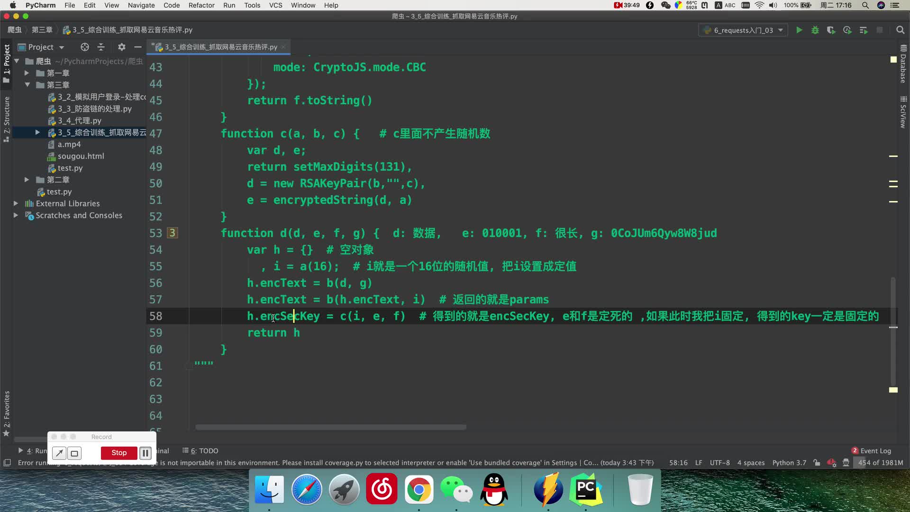910x512 pixels.
Task: Open Search Everywhere magnifier in PyCharm toolbar
Action: point(900,30)
